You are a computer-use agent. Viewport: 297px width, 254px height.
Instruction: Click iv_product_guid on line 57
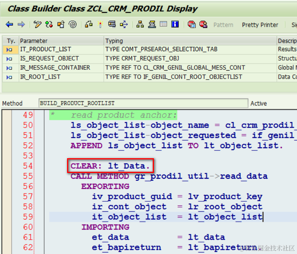click(132, 197)
